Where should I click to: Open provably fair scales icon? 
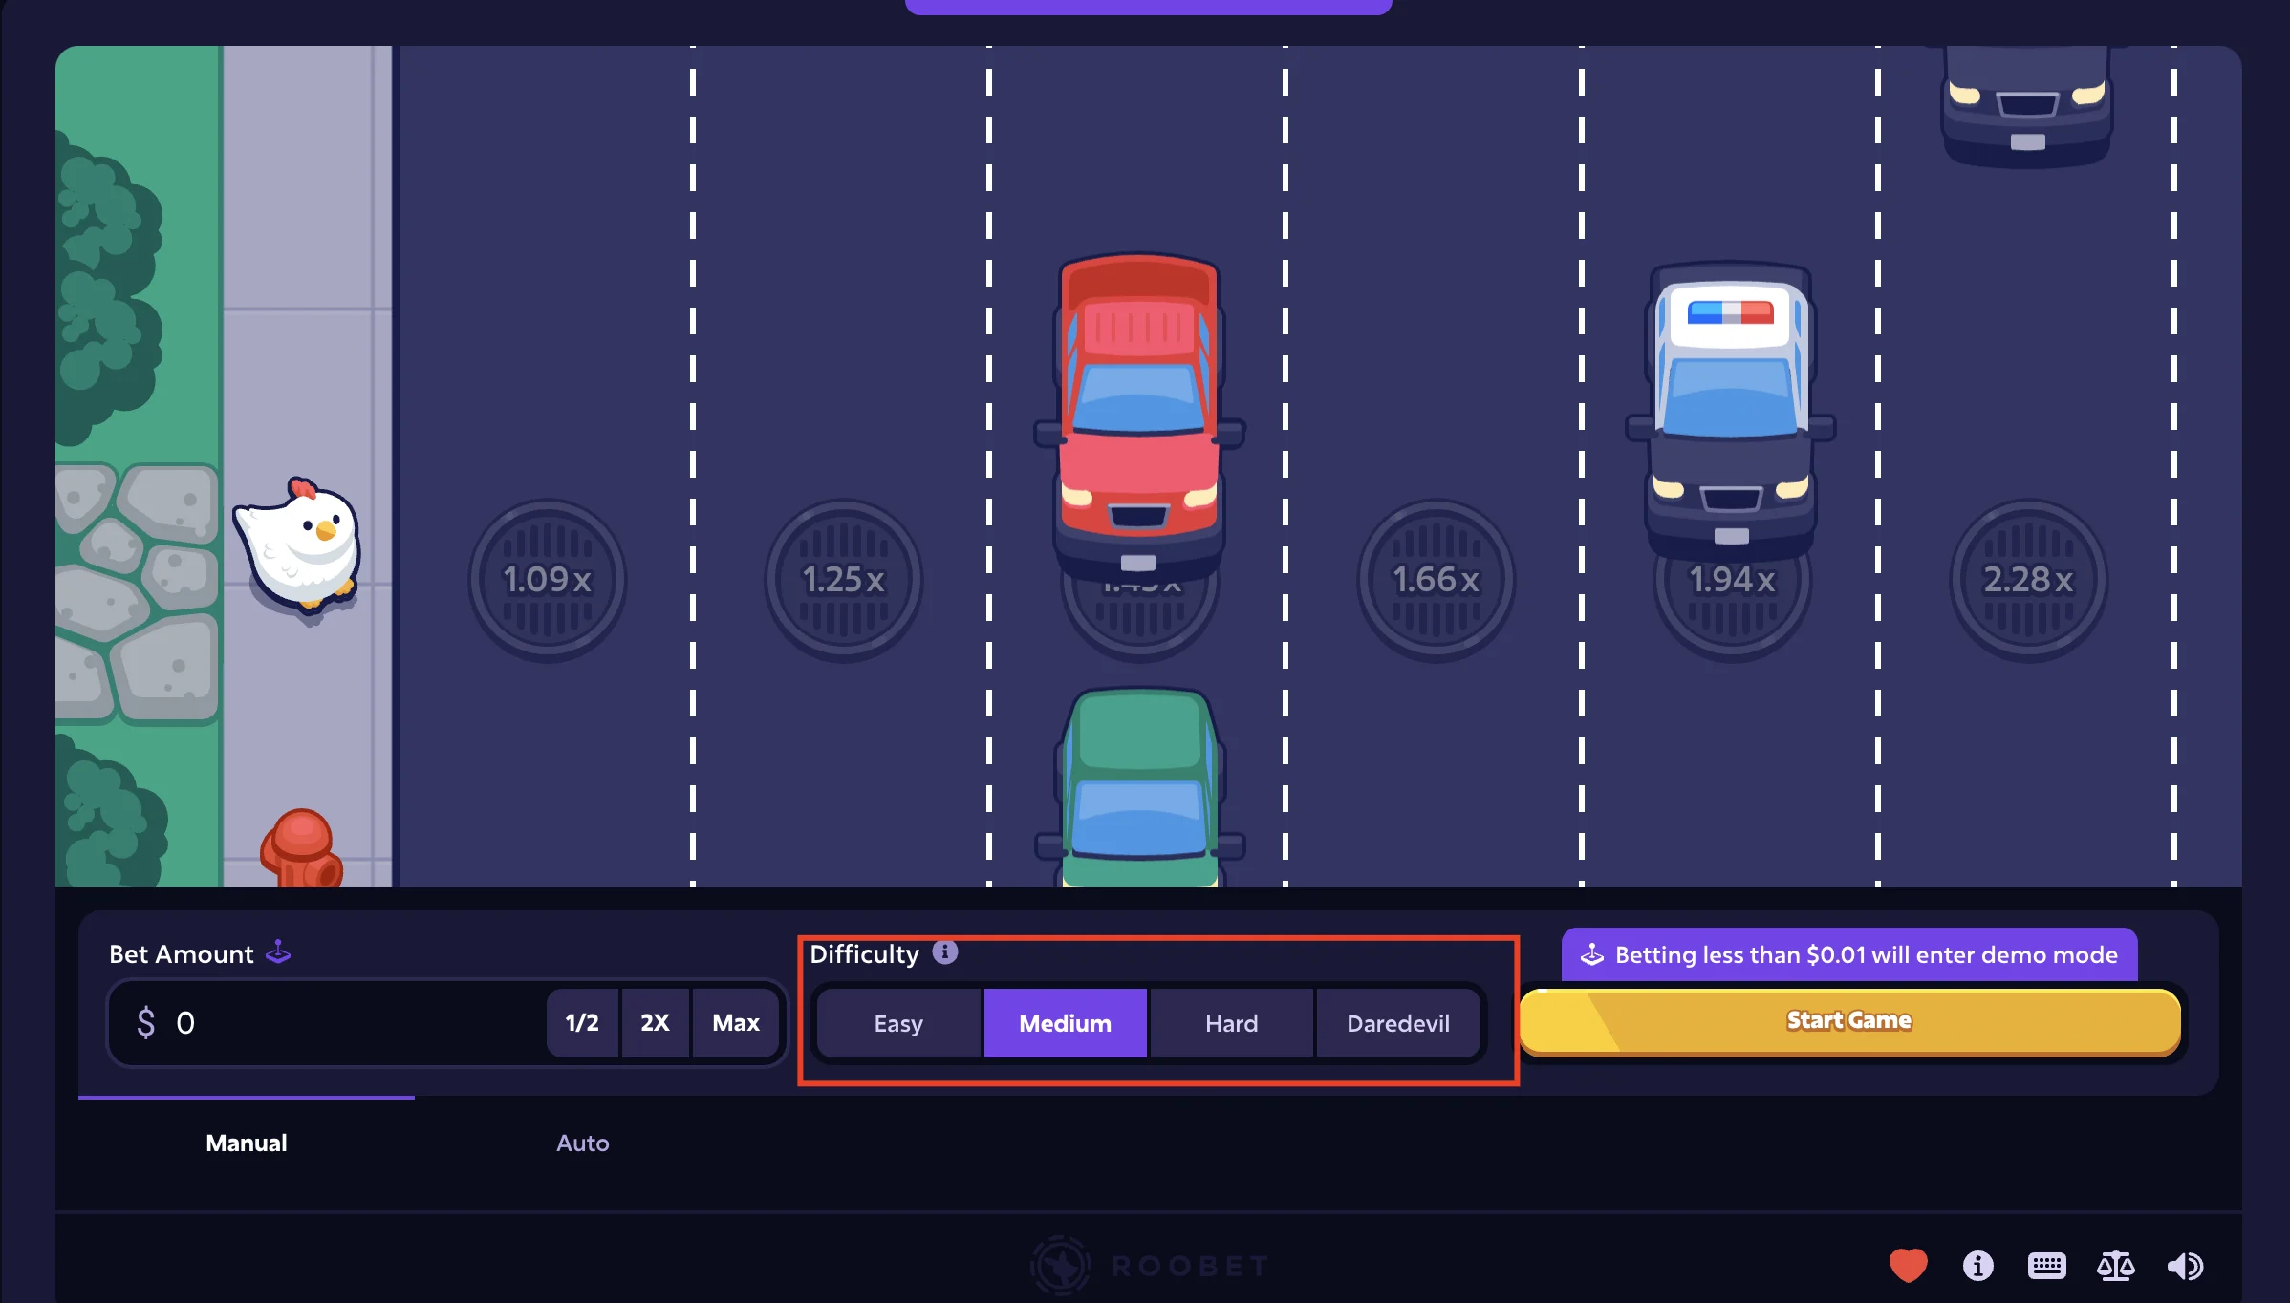(x=2115, y=1266)
